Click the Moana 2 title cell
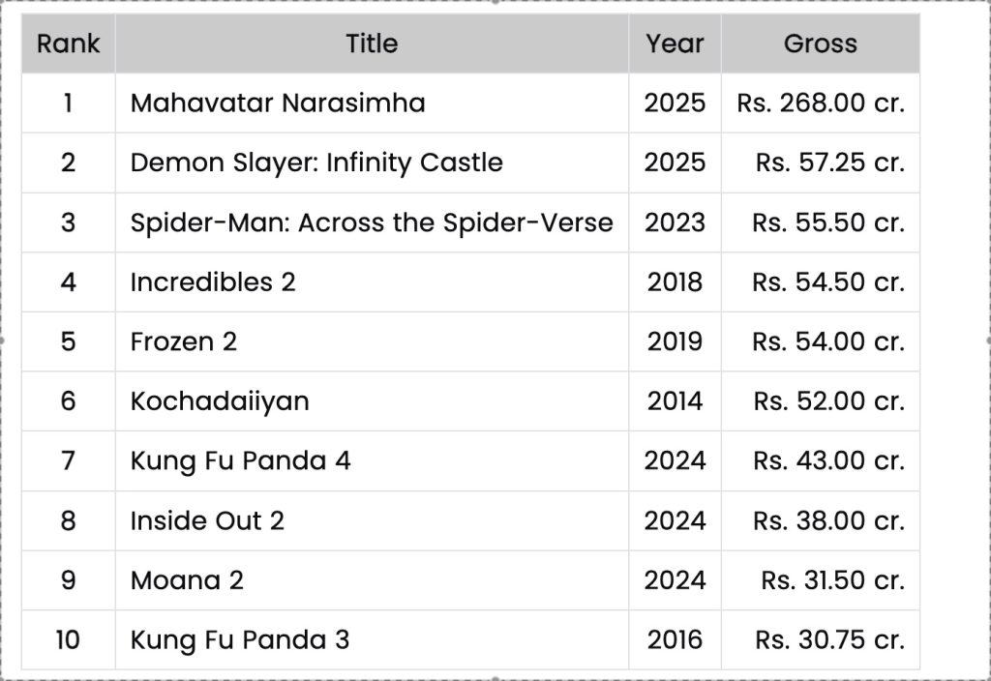This screenshot has width=991, height=681. (187, 580)
